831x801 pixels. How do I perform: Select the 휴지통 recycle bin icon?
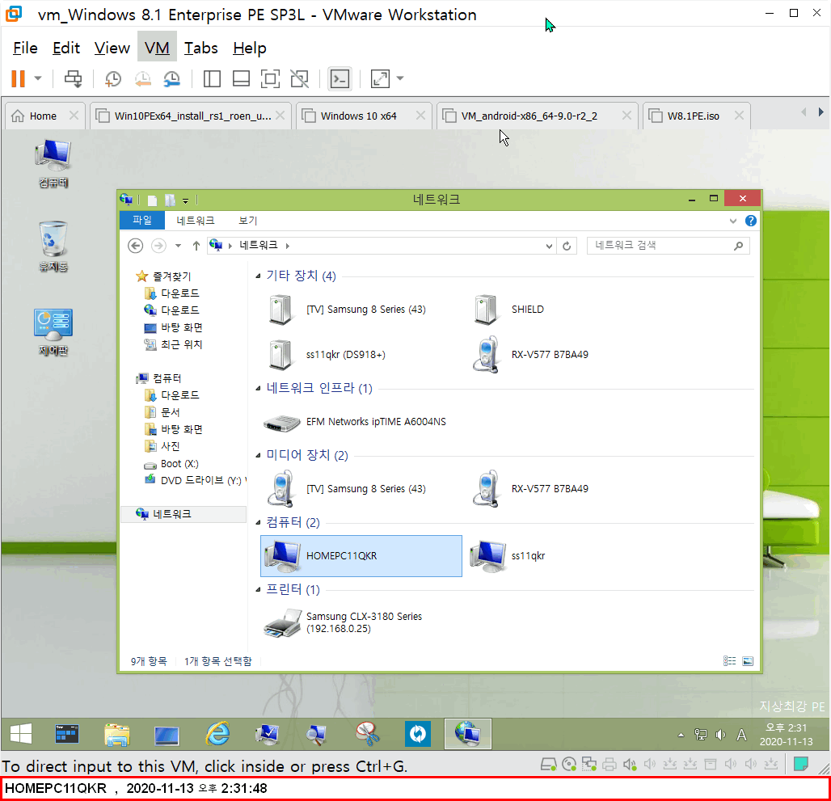click(53, 247)
